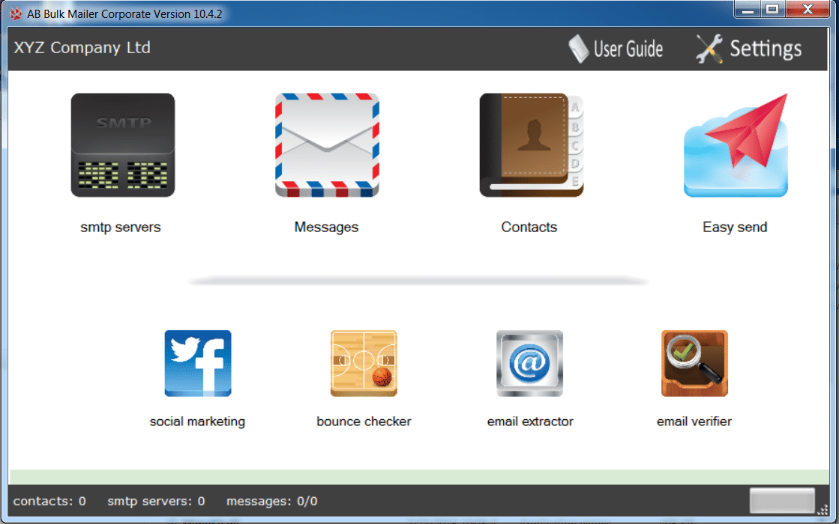
Task: Open the Messages envelope icon
Action: (327, 145)
